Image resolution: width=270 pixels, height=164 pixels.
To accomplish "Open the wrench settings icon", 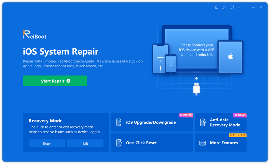I will pos(224,7).
